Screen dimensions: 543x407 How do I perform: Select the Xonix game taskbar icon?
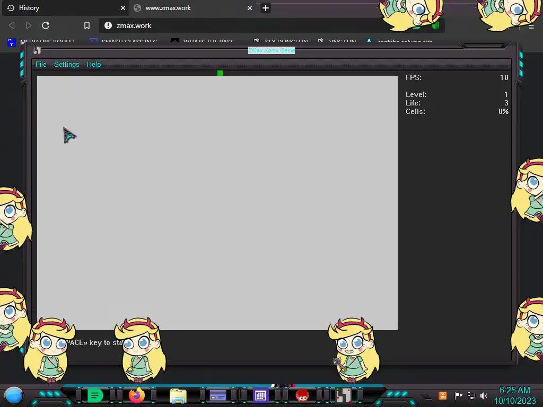coord(344,395)
